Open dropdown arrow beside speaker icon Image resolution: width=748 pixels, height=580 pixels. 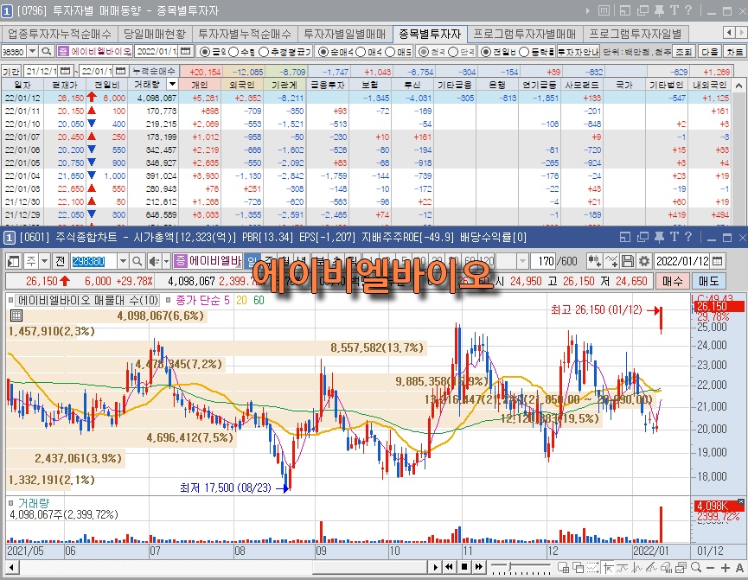point(166,261)
